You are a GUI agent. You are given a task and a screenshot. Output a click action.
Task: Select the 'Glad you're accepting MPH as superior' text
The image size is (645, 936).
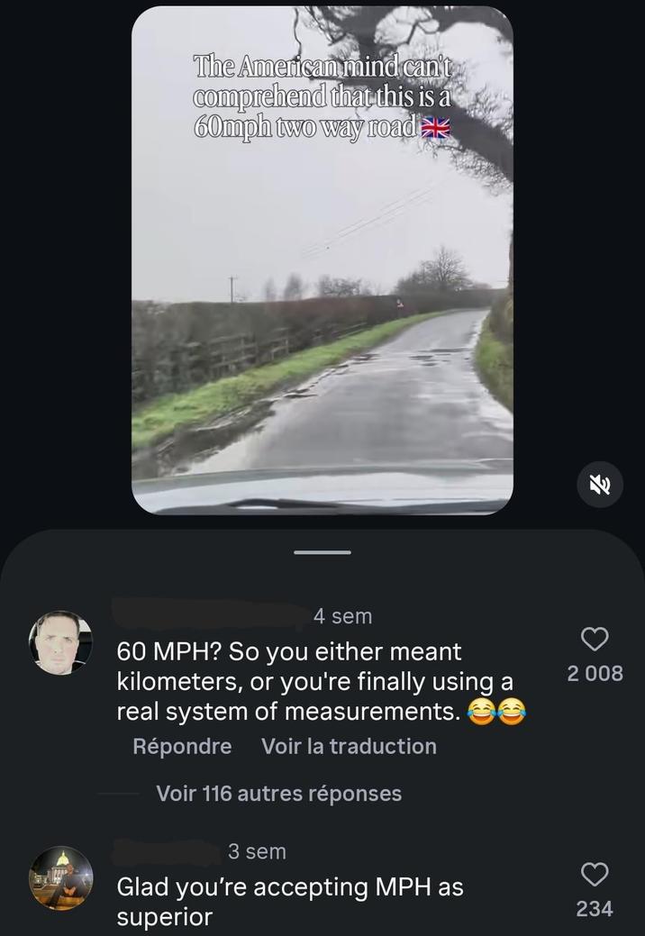point(290,902)
